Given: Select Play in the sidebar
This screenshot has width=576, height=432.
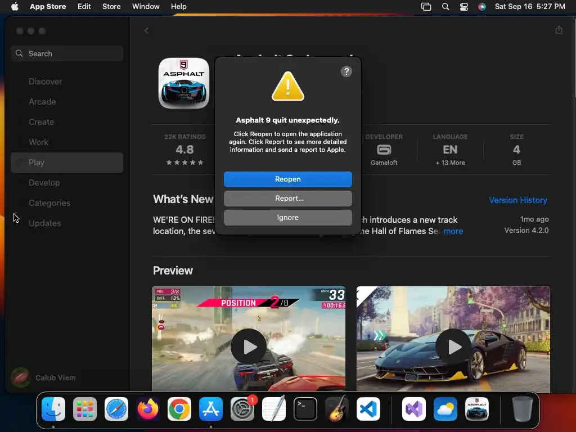Looking at the screenshot, I should pyautogui.click(x=67, y=163).
